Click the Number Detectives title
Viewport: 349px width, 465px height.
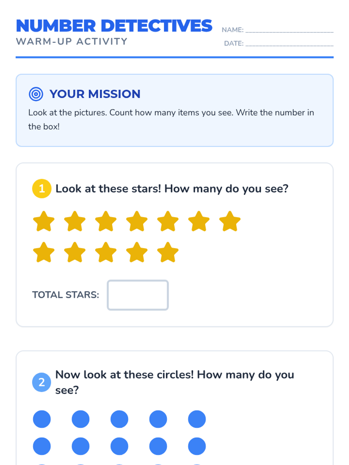pos(114,26)
